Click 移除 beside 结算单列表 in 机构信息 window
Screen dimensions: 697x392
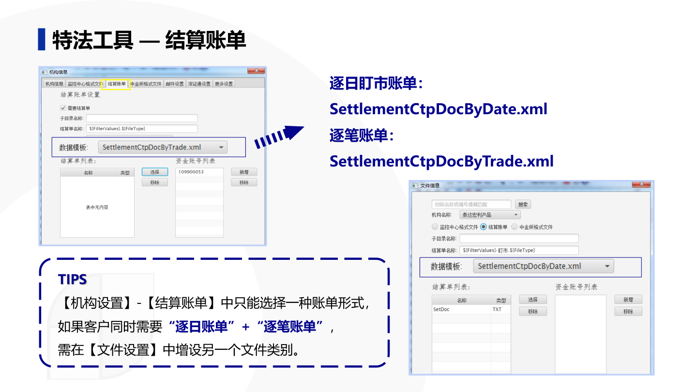tap(155, 182)
